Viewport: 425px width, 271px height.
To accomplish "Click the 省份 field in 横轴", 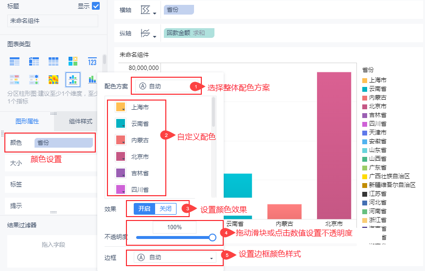I will 179,10.
